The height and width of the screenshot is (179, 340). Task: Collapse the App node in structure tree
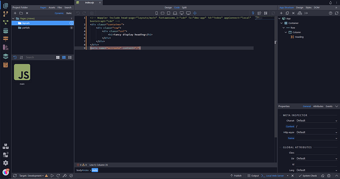279,19
